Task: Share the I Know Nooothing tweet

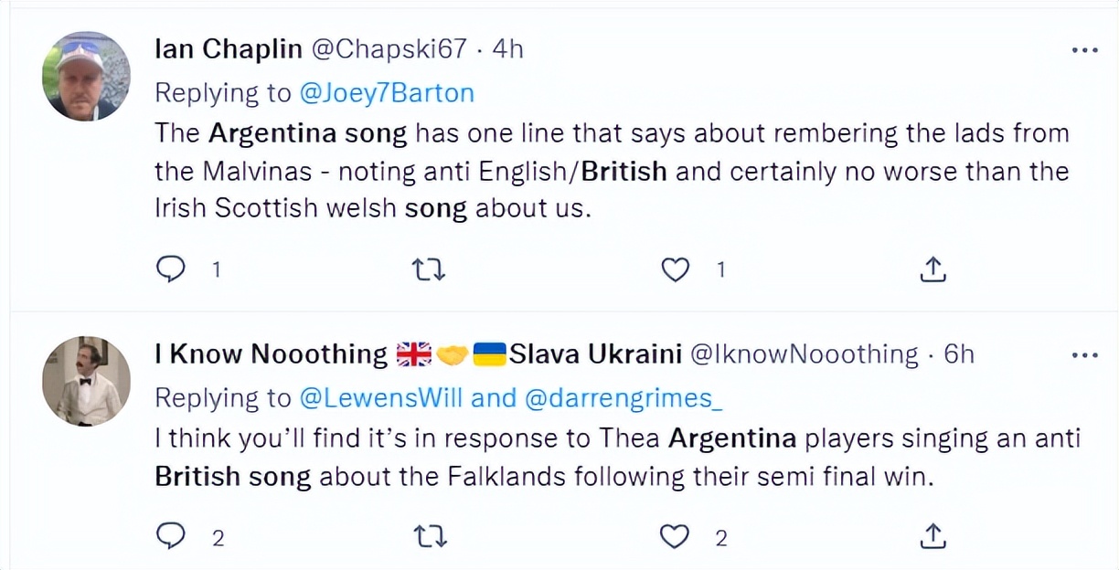Action: [932, 537]
